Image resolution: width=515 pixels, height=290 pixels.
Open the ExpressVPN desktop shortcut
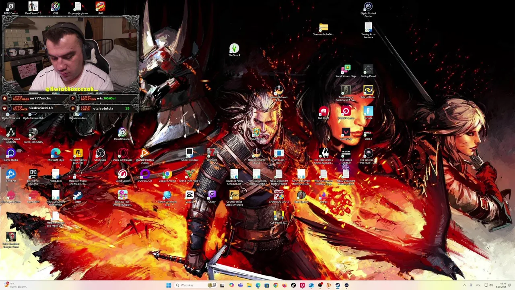pyautogui.click(x=33, y=197)
